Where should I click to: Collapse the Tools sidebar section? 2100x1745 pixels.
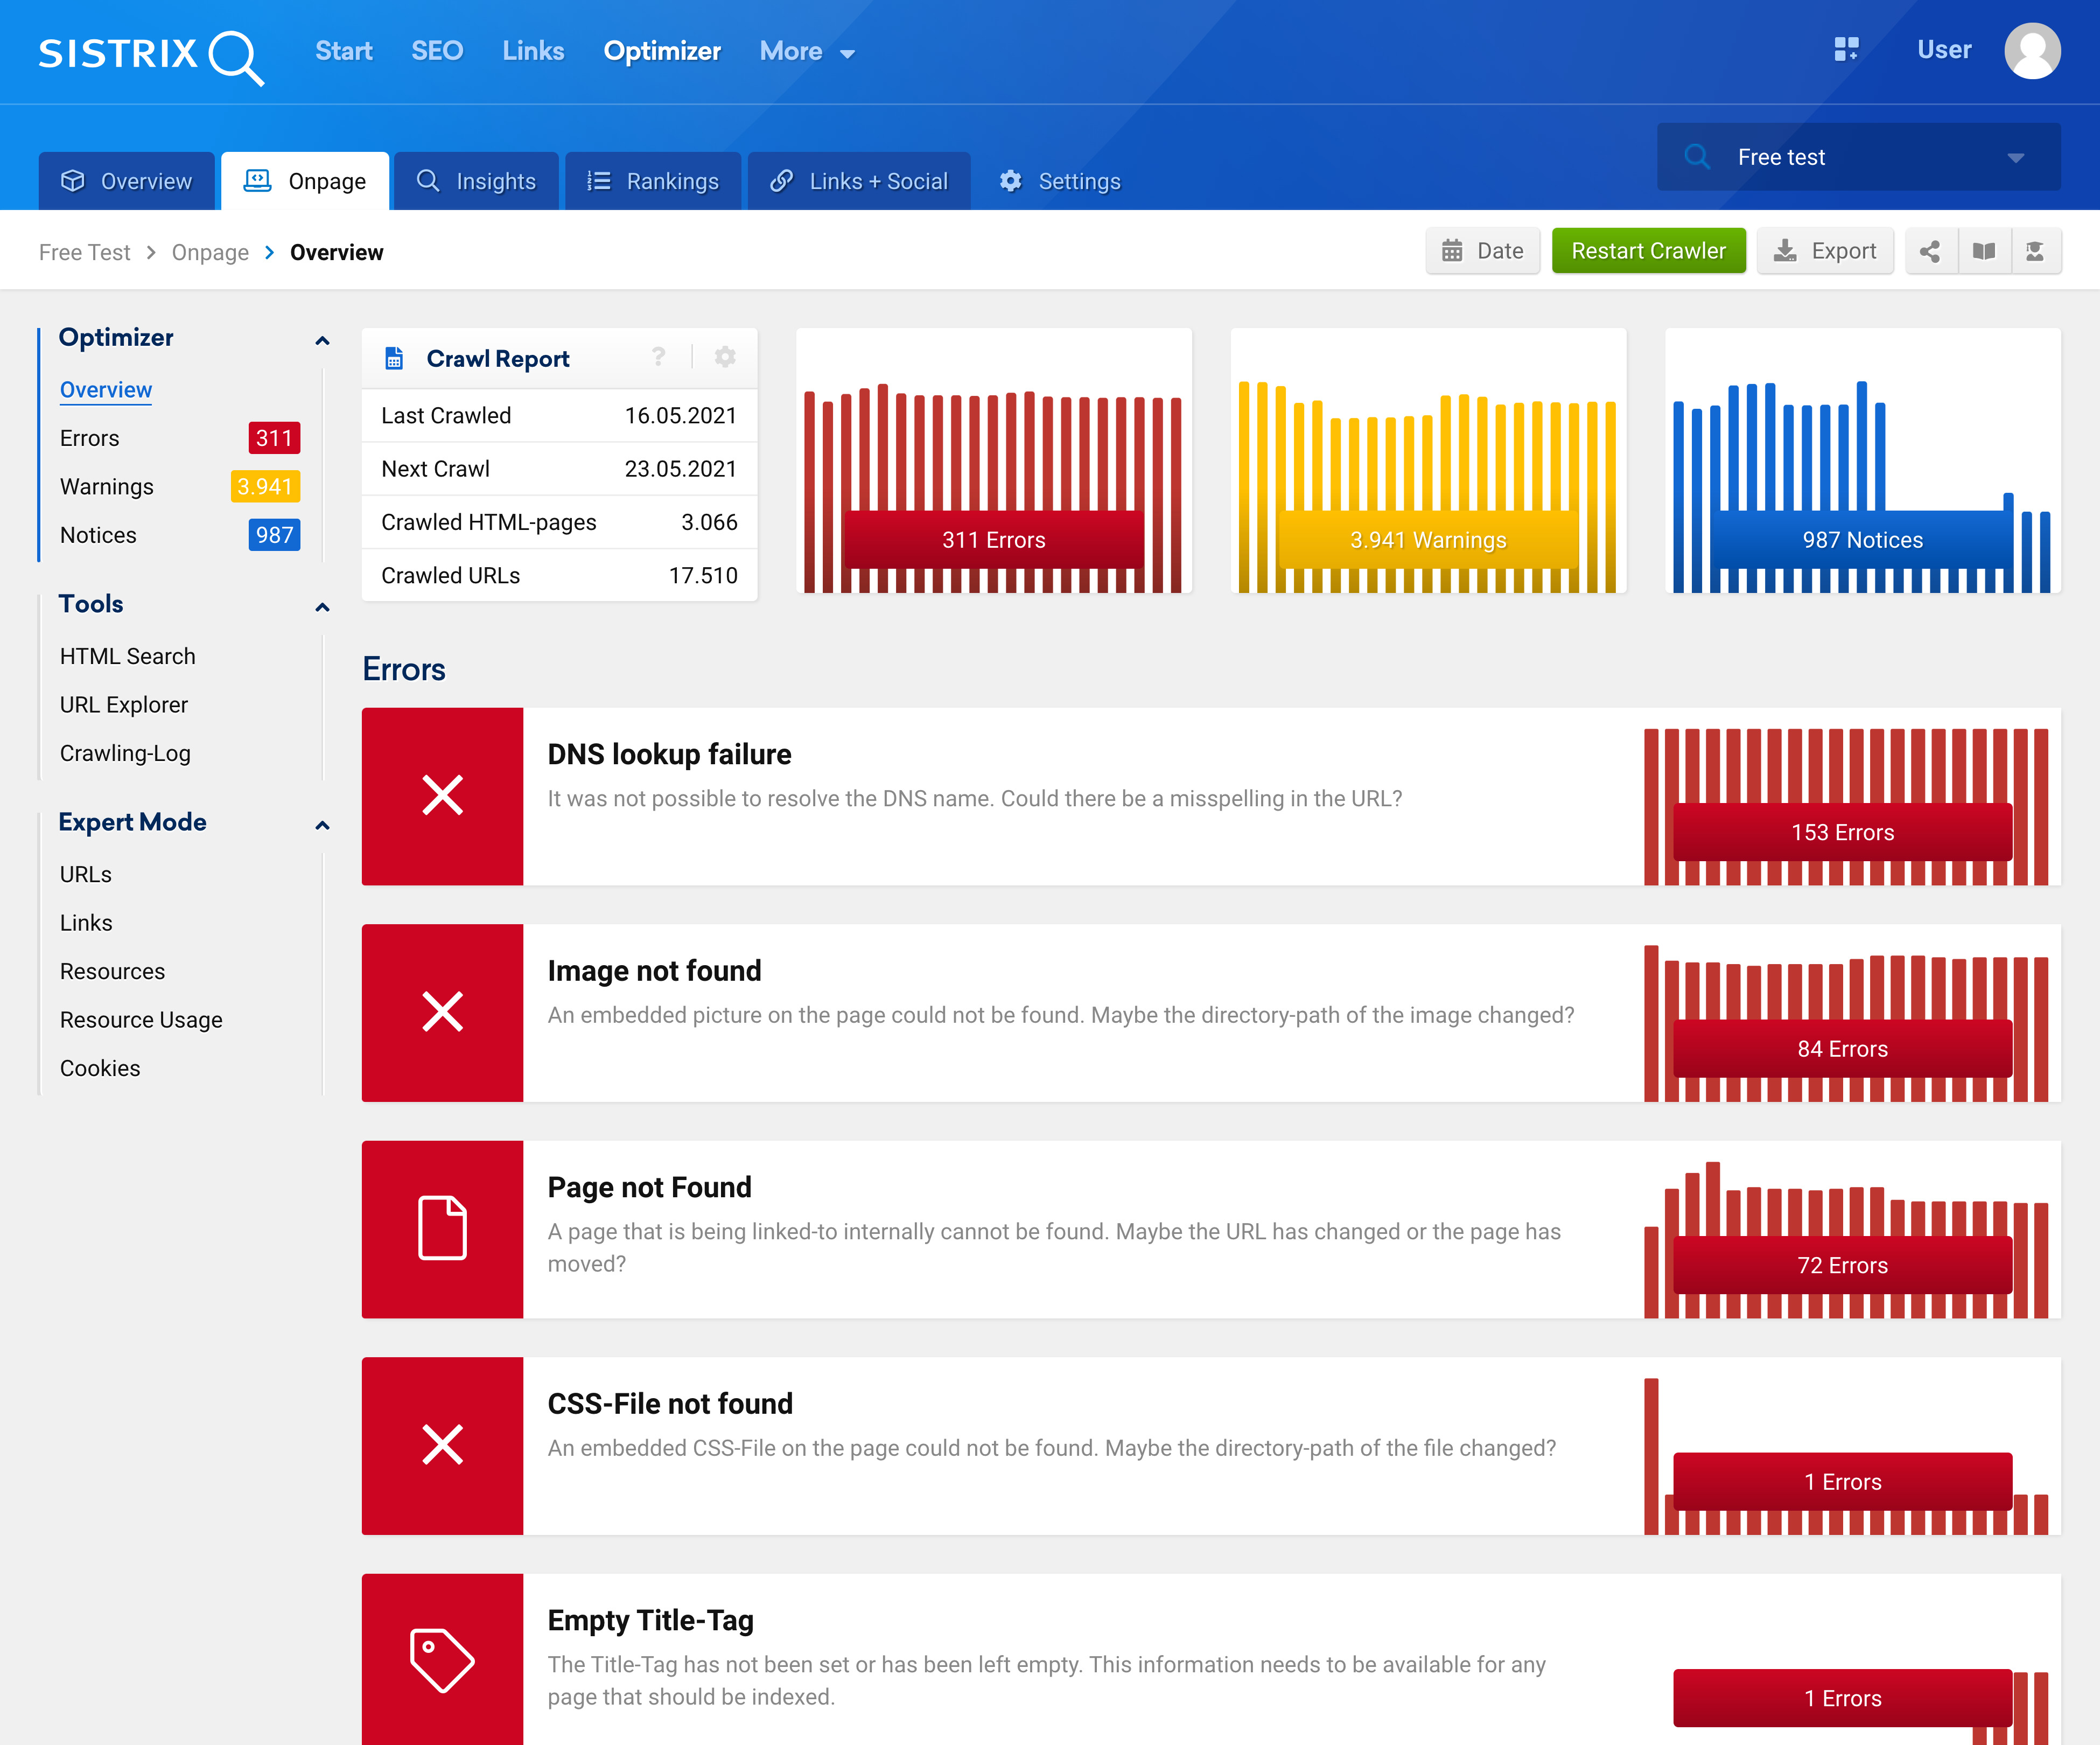[x=322, y=607]
